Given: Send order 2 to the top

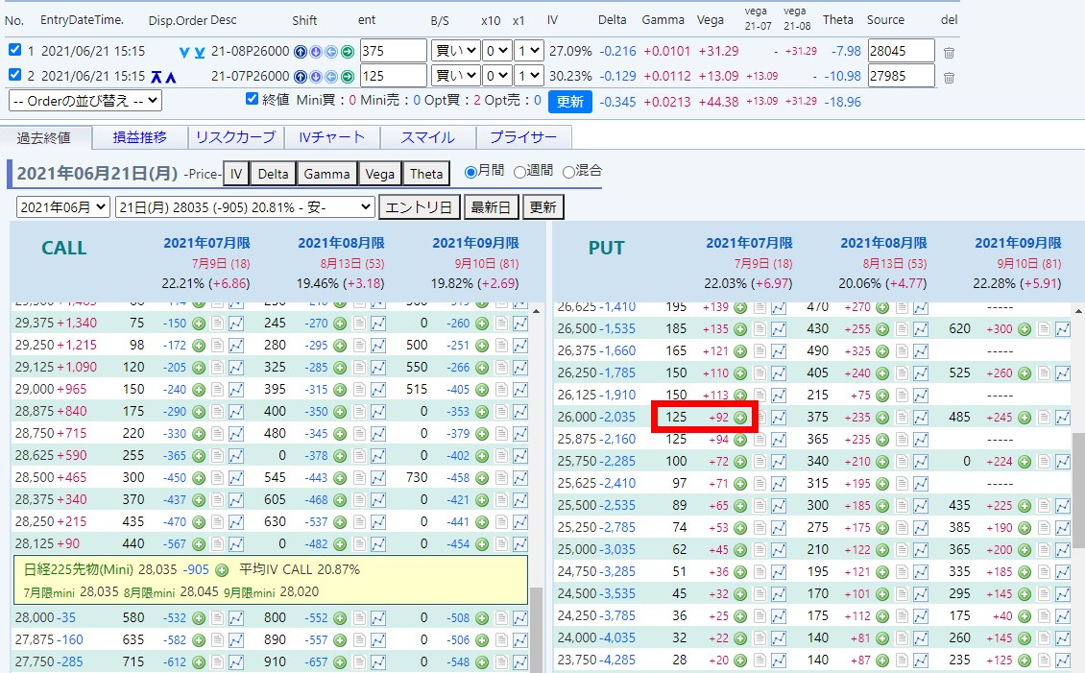Looking at the screenshot, I should 157,77.
